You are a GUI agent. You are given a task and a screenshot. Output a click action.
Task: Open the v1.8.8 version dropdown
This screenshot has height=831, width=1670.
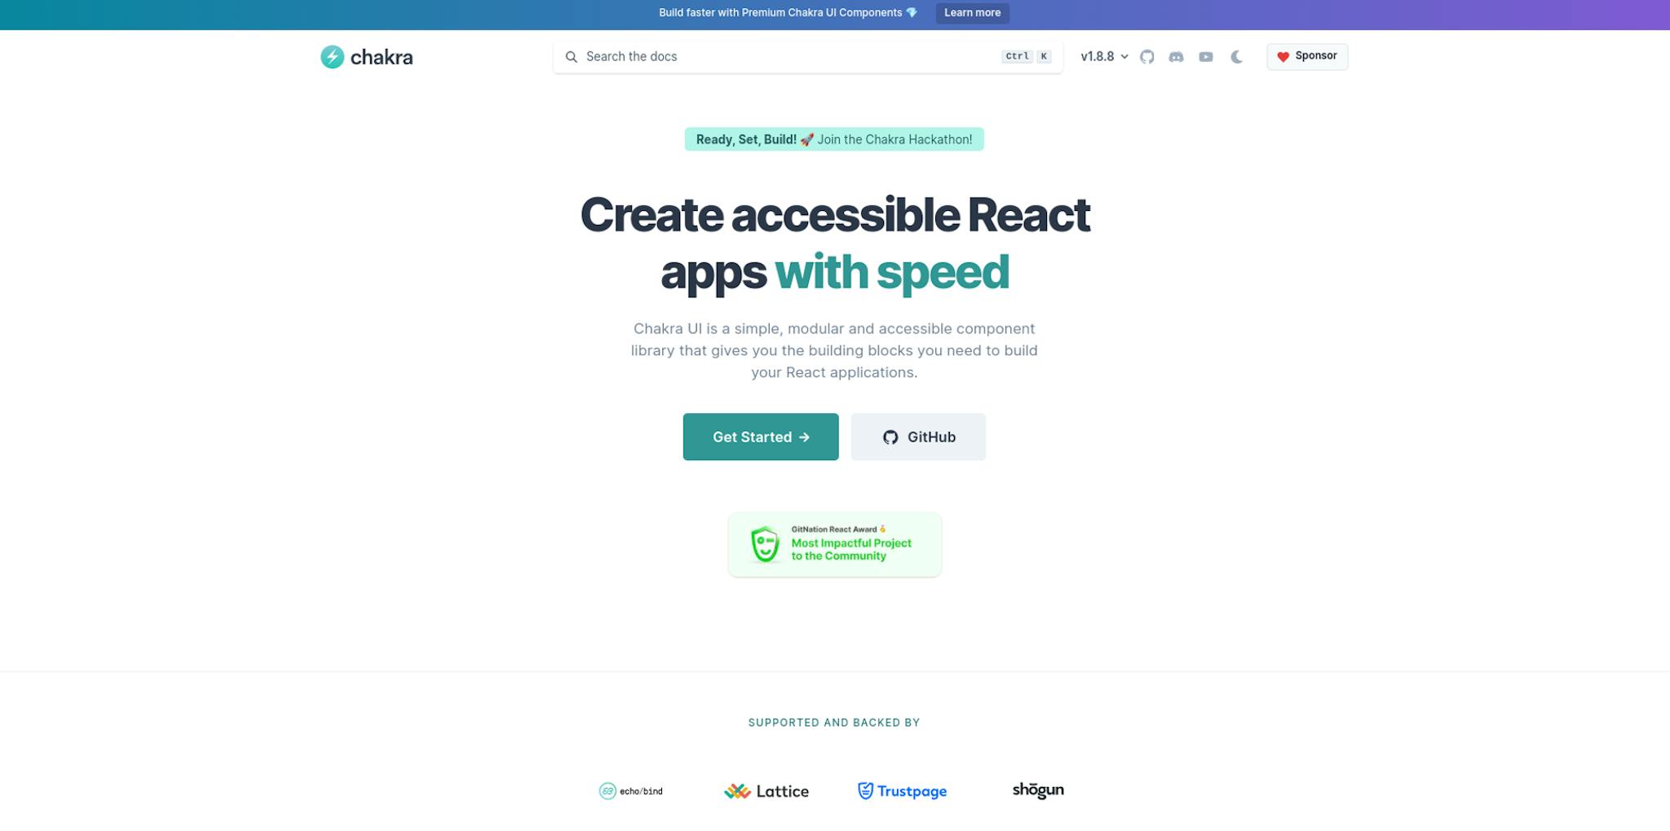pyautogui.click(x=1098, y=56)
